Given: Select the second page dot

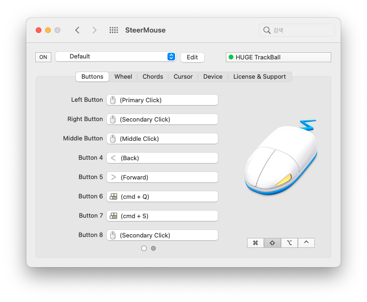Looking at the screenshot, I should point(153,248).
